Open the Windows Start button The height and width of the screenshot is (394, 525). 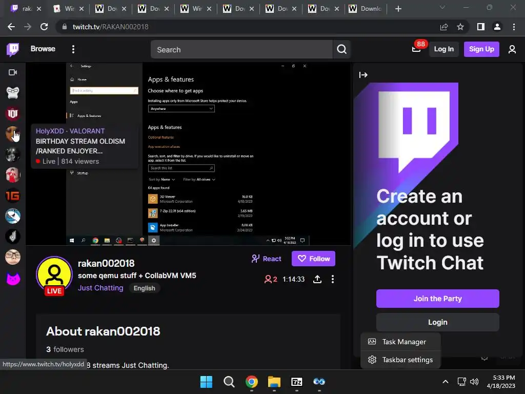point(206,382)
